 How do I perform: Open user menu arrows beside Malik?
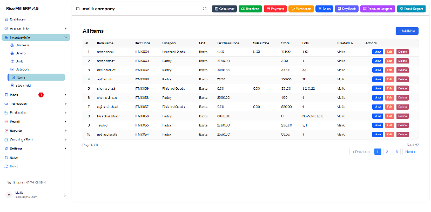tap(65, 195)
